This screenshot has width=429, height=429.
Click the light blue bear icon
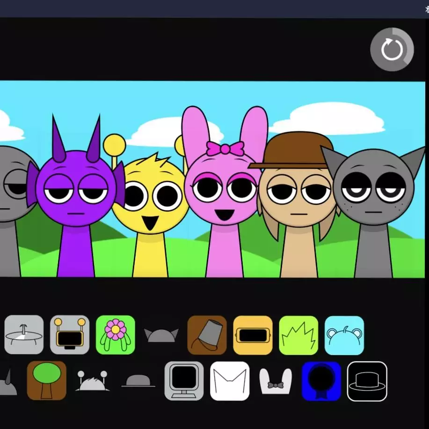pyautogui.click(x=344, y=335)
